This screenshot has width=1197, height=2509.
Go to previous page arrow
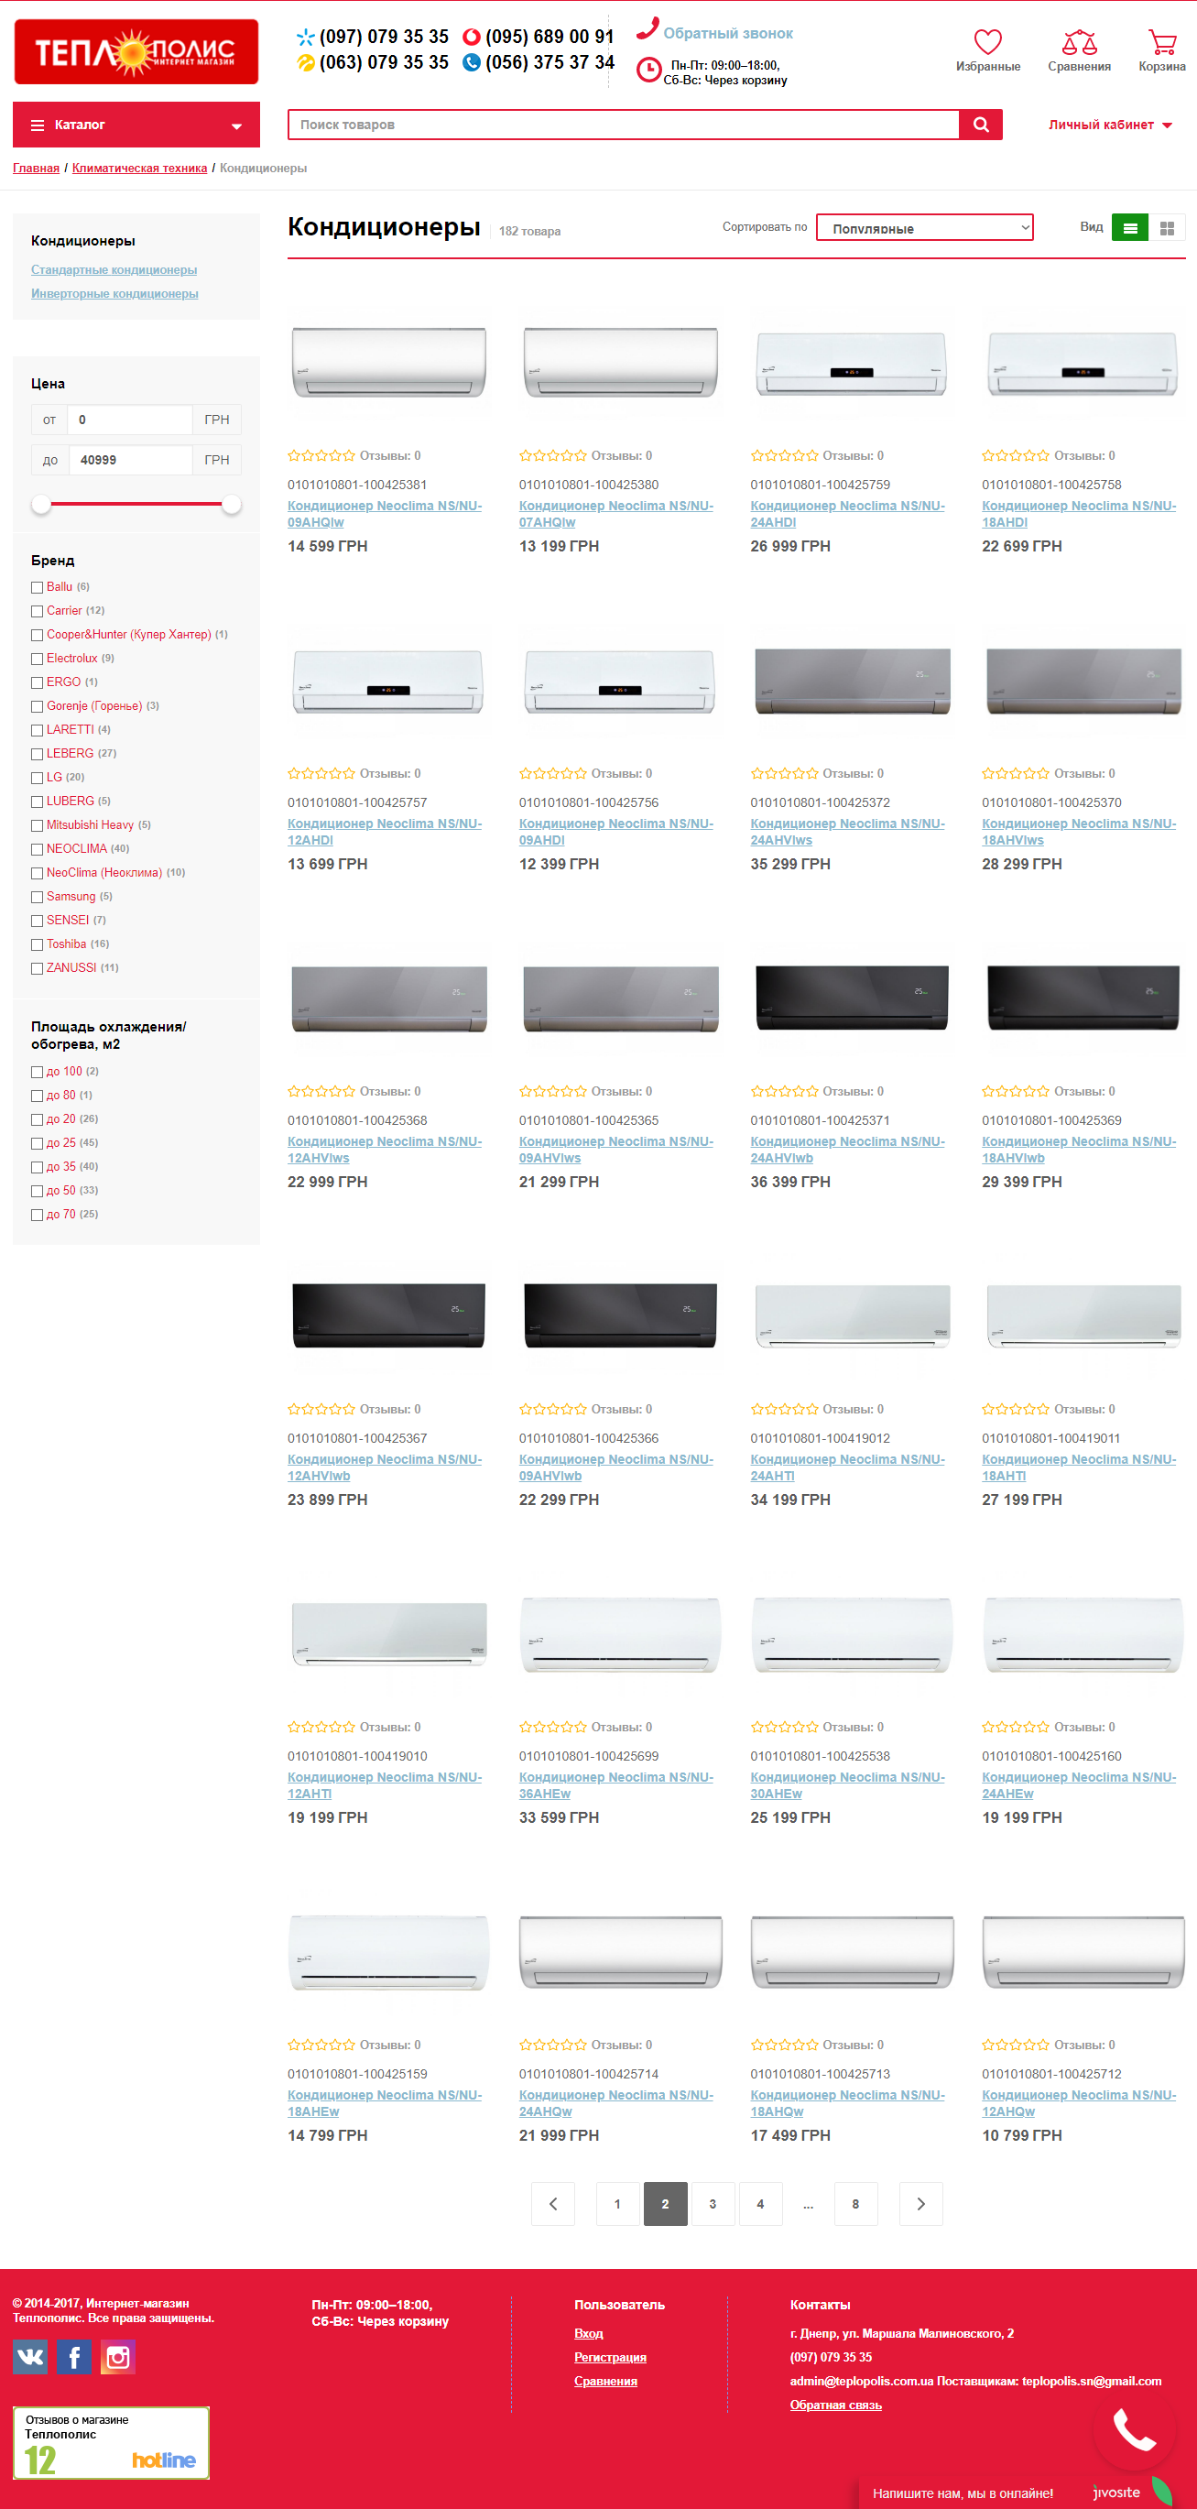[553, 2203]
